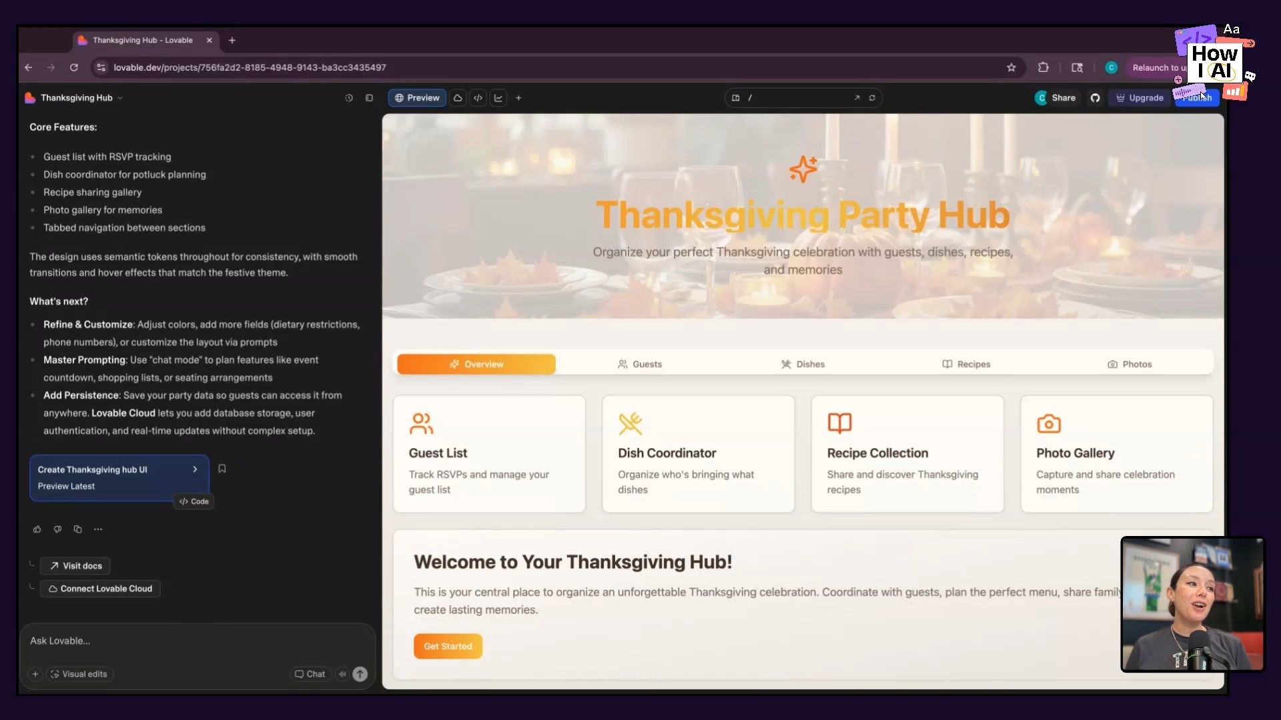Image resolution: width=1281 pixels, height=720 pixels.
Task: Click the Dish Coordinator utensils icon
Action: [630, 423]
